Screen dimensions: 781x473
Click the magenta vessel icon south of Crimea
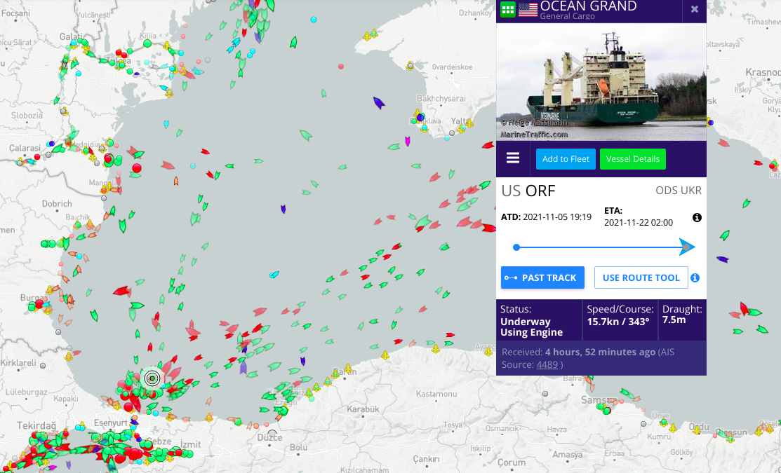coord(407,142)
